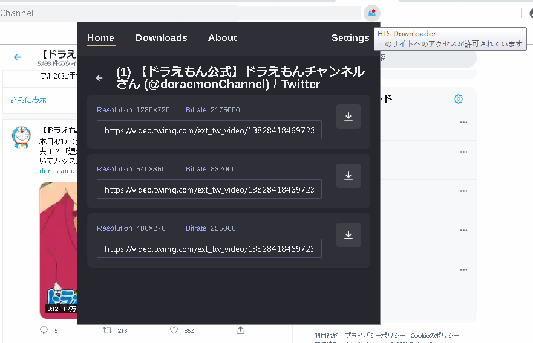Image resolution: width=533 pixels, height=343 pixels.
Task: Click Bitrate 2176000 label
Action: tap(213, 110)
